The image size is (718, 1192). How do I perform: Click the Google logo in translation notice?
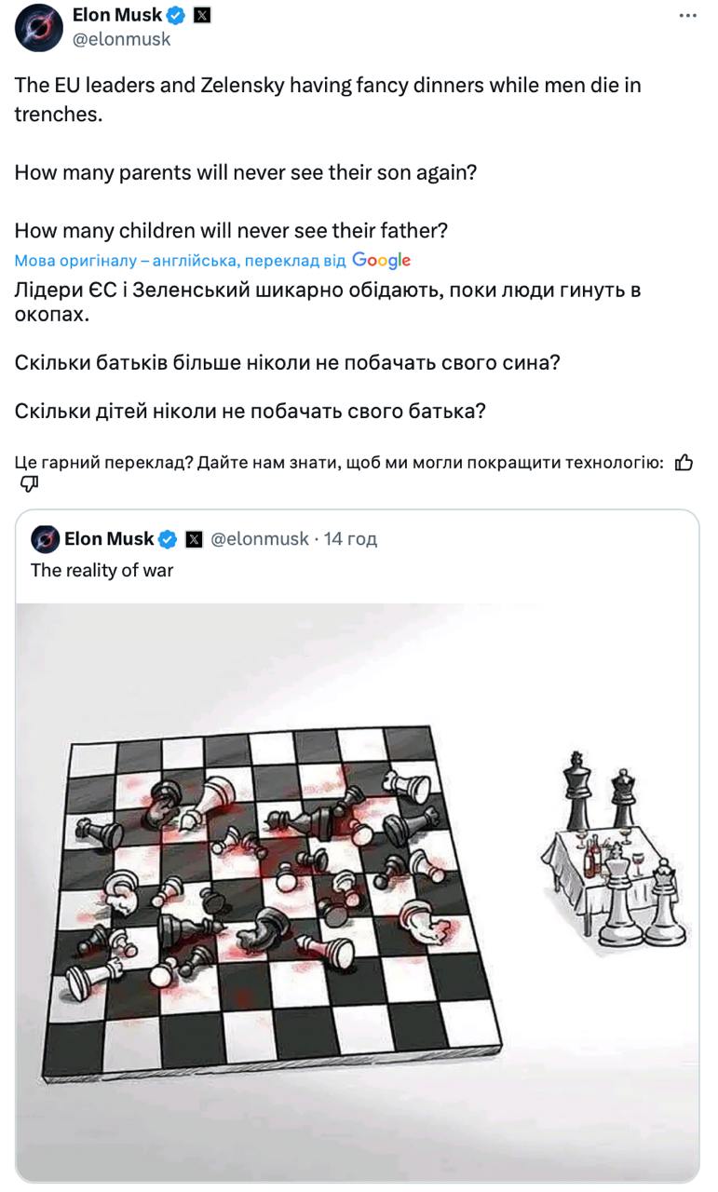(x=381, y=261)
